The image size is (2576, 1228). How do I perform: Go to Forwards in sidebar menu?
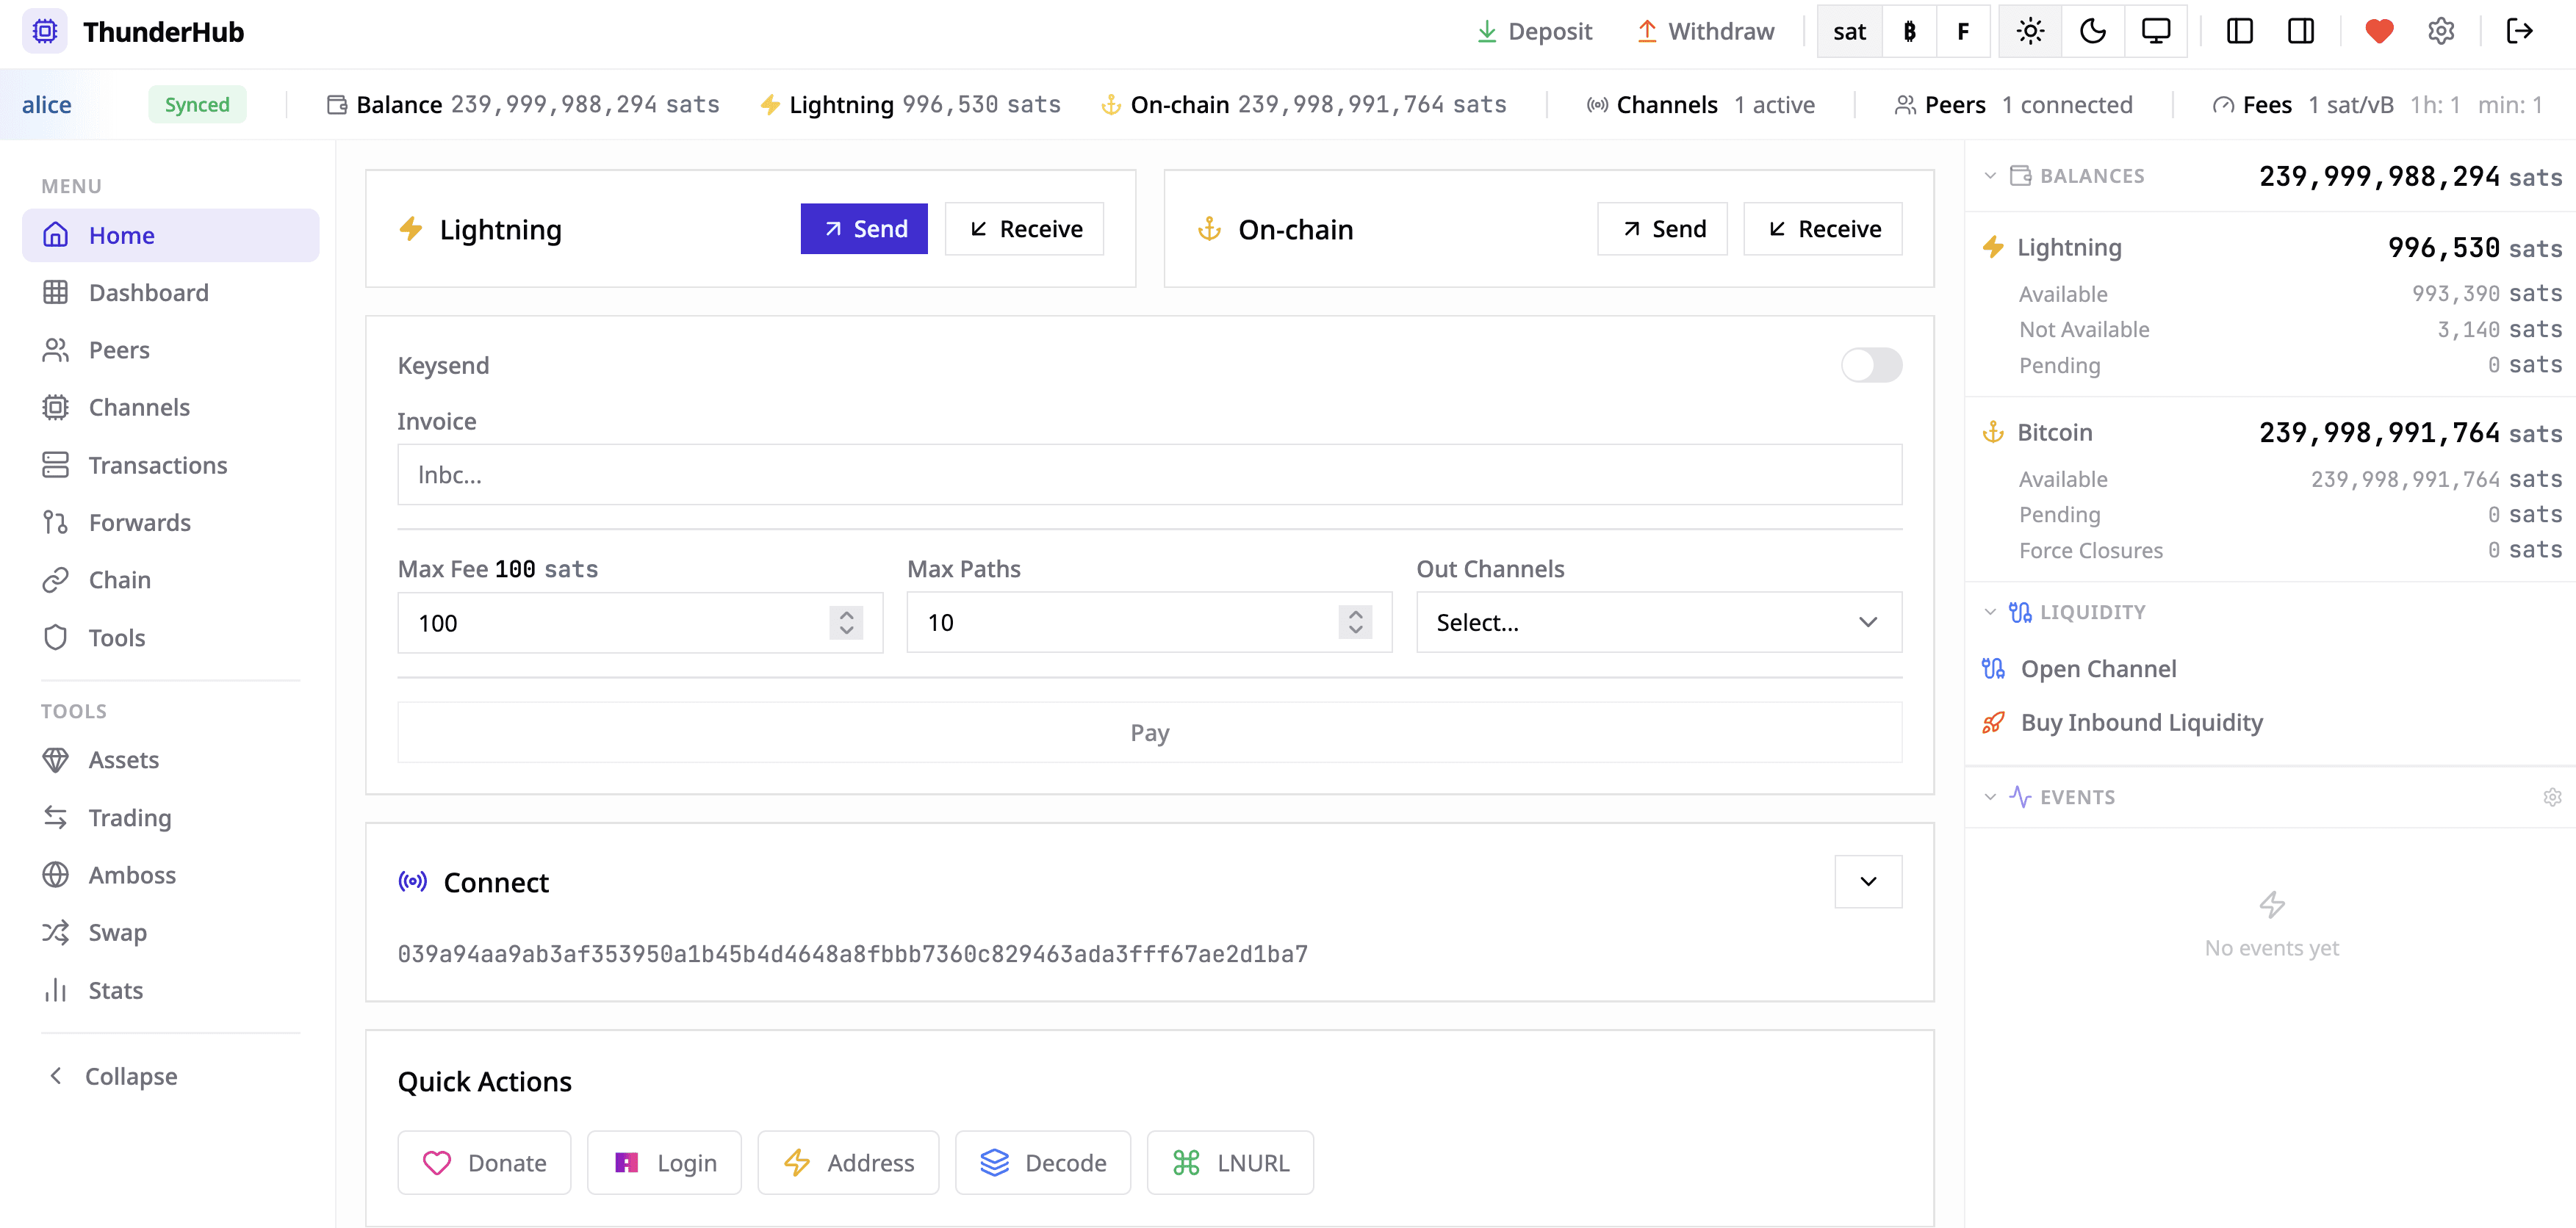coord(139,522)
